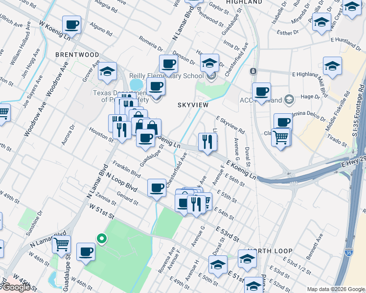The height and width of the screenshot is (293, 366).
Task: Open coffee marker beside ACC Highland label
Action: point(261,93)
